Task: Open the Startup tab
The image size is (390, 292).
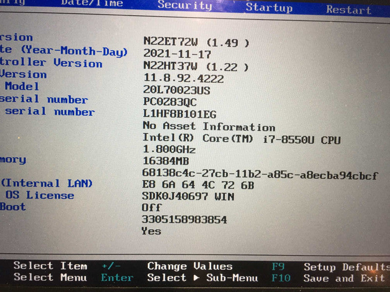Action: [269, 7]
